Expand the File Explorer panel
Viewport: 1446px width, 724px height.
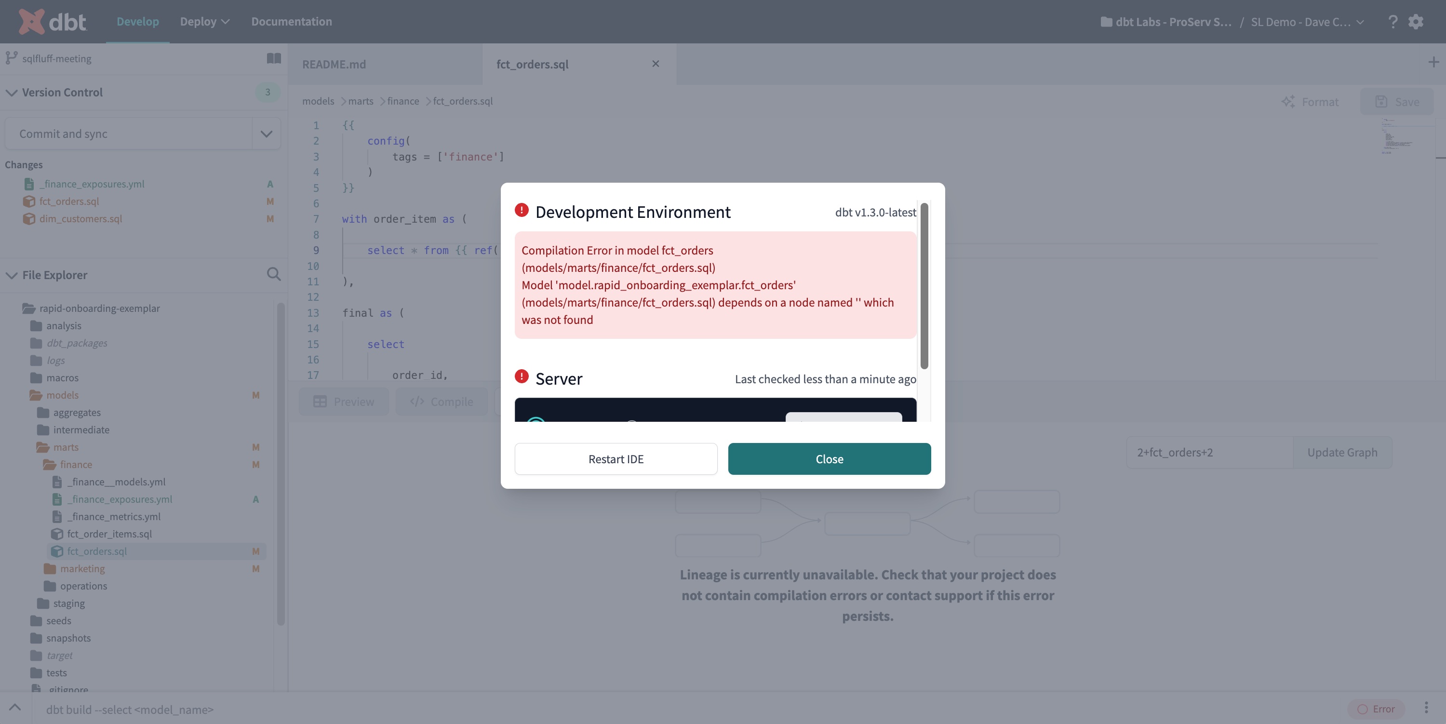pyautogui.click(x=11, y=275)
